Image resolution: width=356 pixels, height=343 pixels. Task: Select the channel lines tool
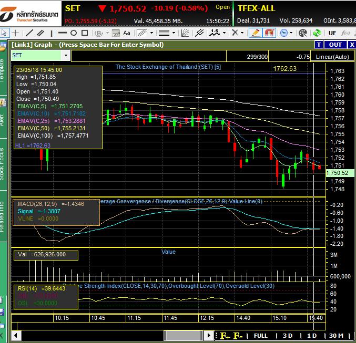point(142,33)
